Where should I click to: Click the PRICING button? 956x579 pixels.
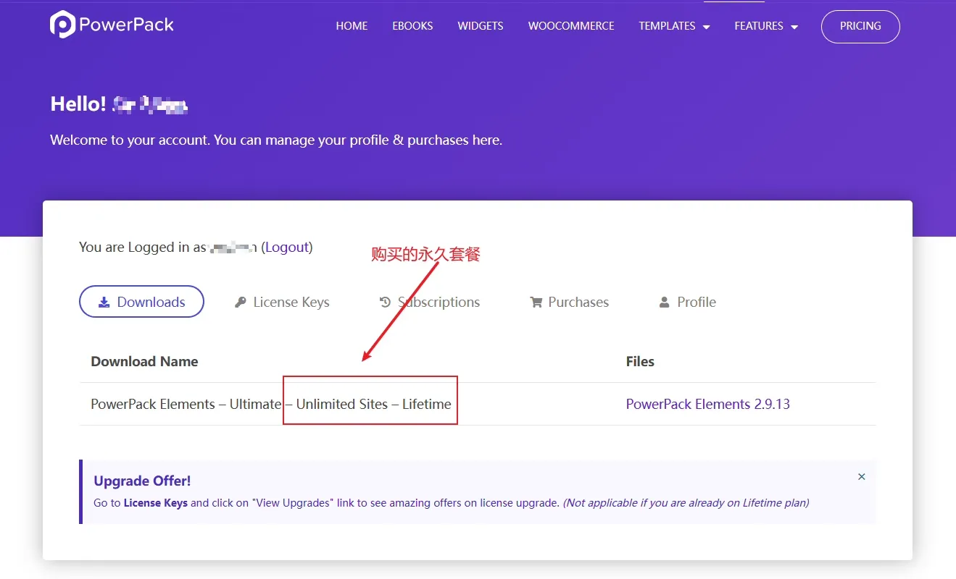tap(860, 26)
